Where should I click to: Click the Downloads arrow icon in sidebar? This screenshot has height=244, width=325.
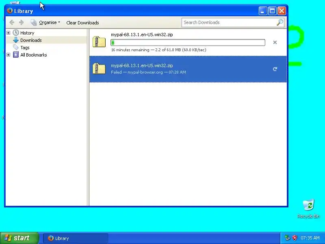pyautogui.click(x=16, y=40)
